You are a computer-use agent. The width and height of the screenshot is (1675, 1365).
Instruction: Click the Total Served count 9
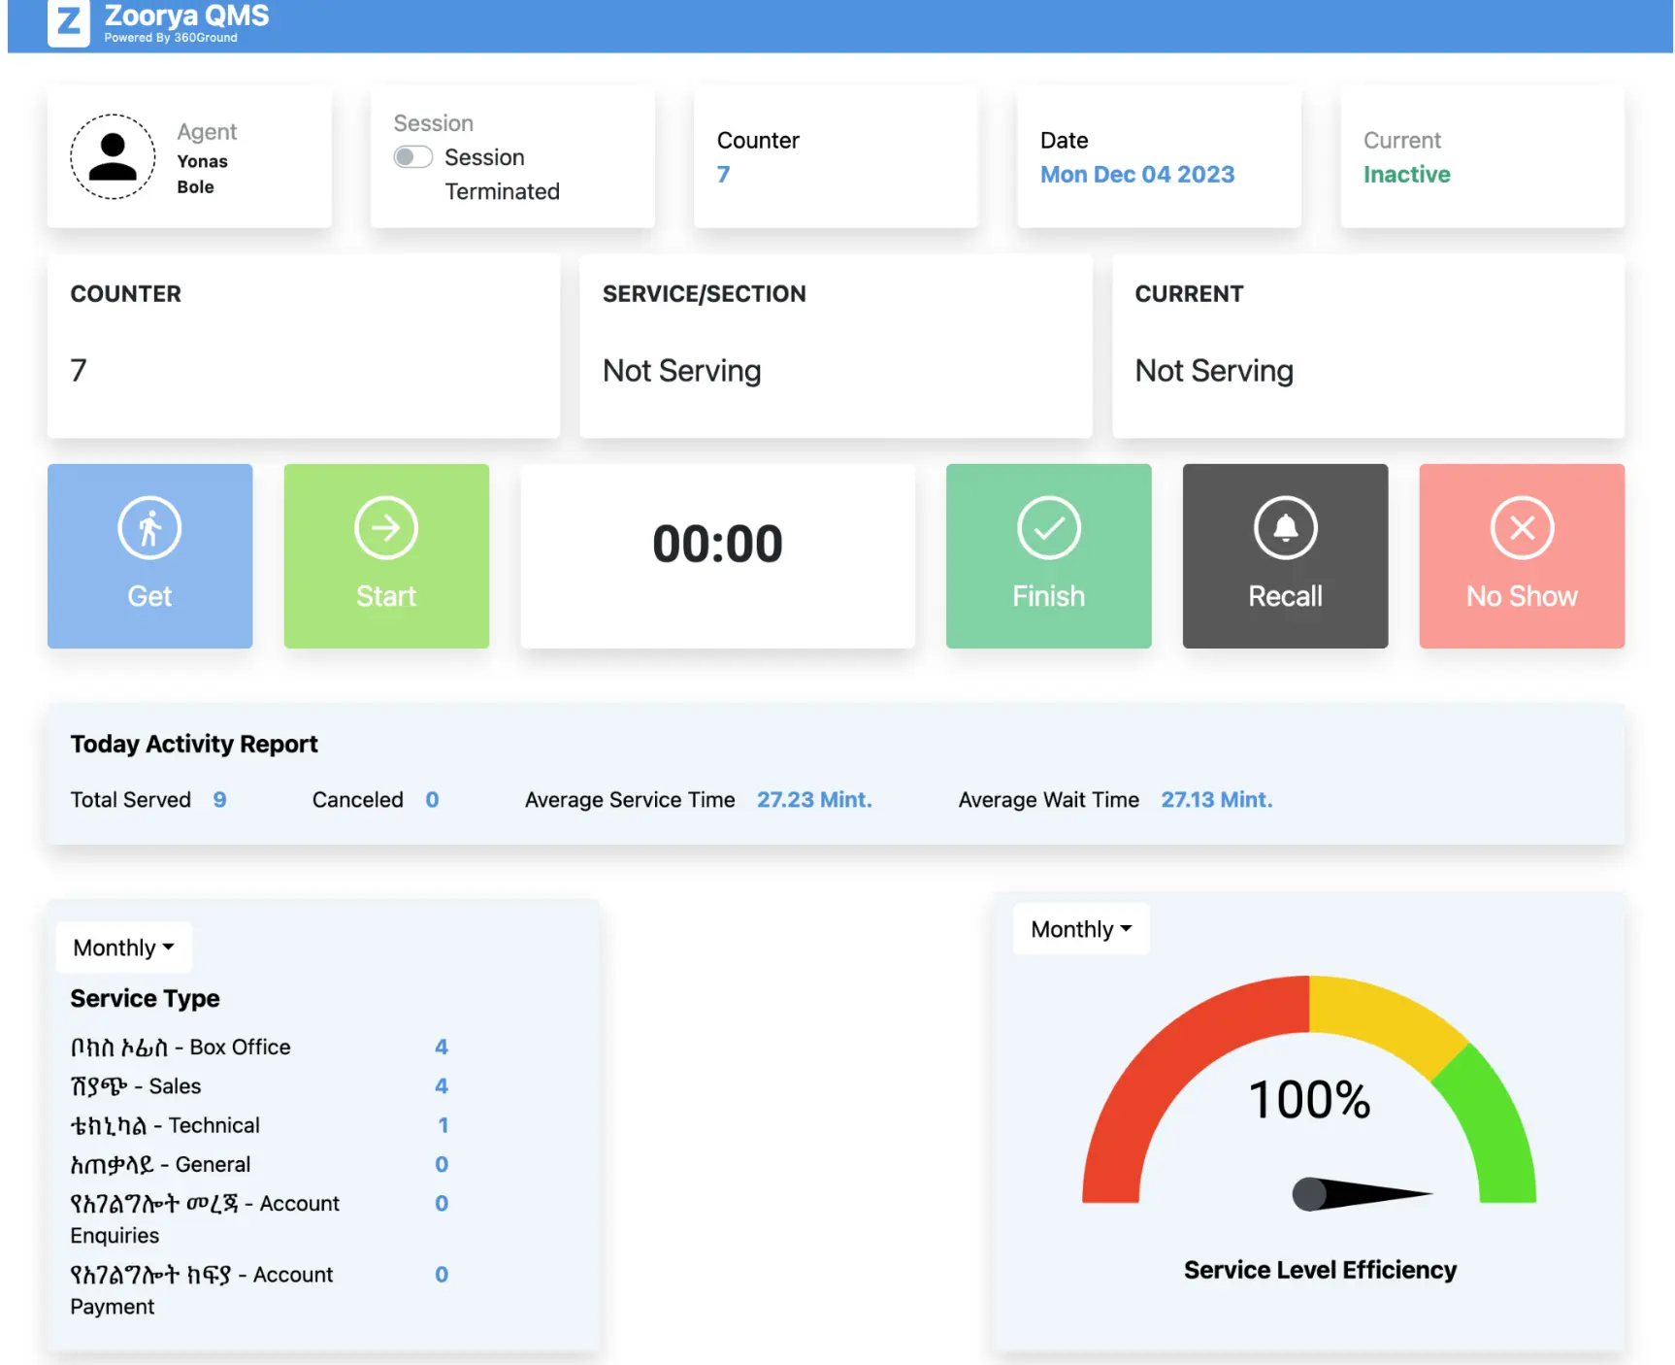[220, 800]
